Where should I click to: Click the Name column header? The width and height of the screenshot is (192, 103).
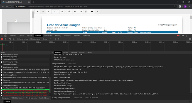pyautogui.click(x=25, y=53)
